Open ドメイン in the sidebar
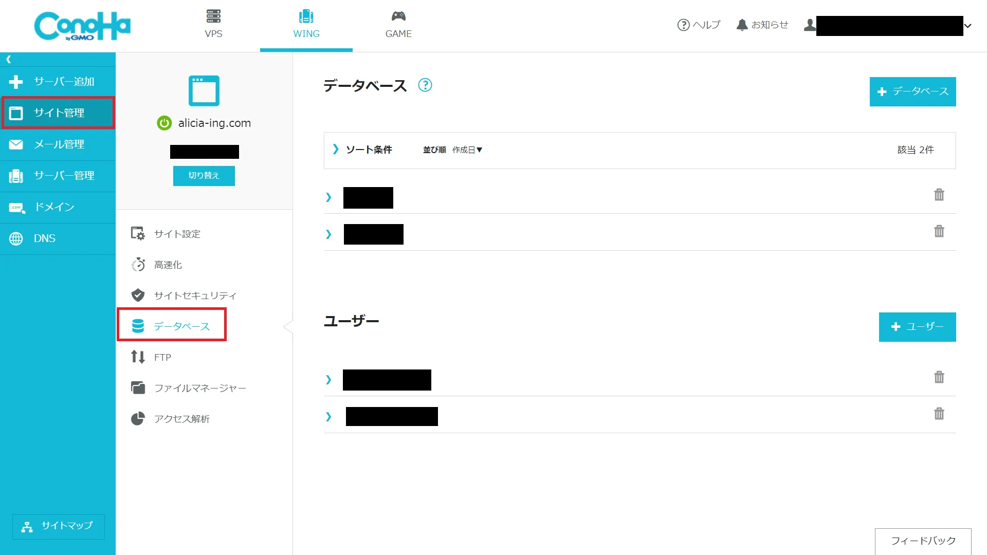 pyautogui.click(x=58, y=207)
